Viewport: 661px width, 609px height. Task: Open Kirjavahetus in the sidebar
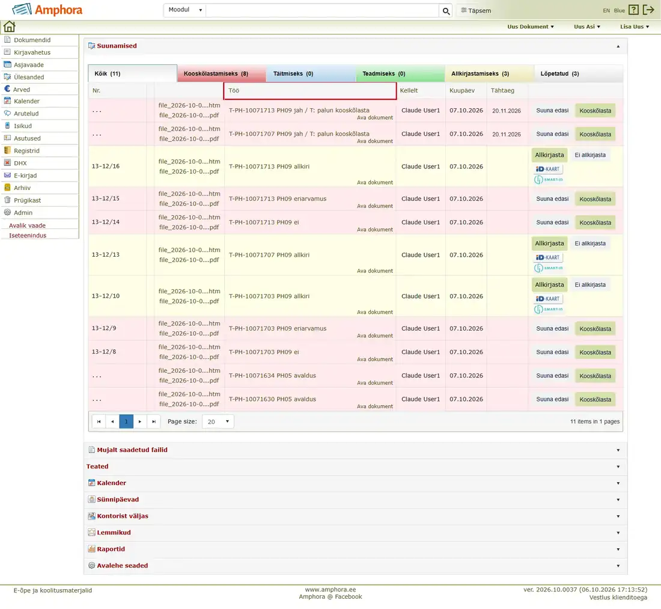[x=32, y=52]
